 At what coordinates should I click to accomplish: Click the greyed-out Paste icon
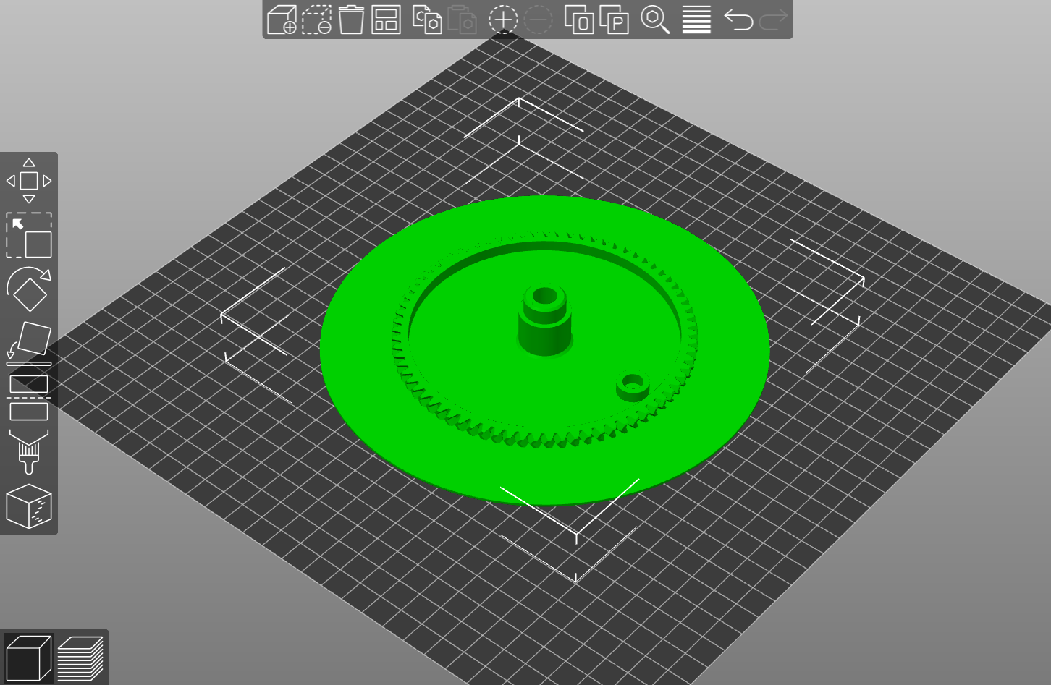[462, 20]
